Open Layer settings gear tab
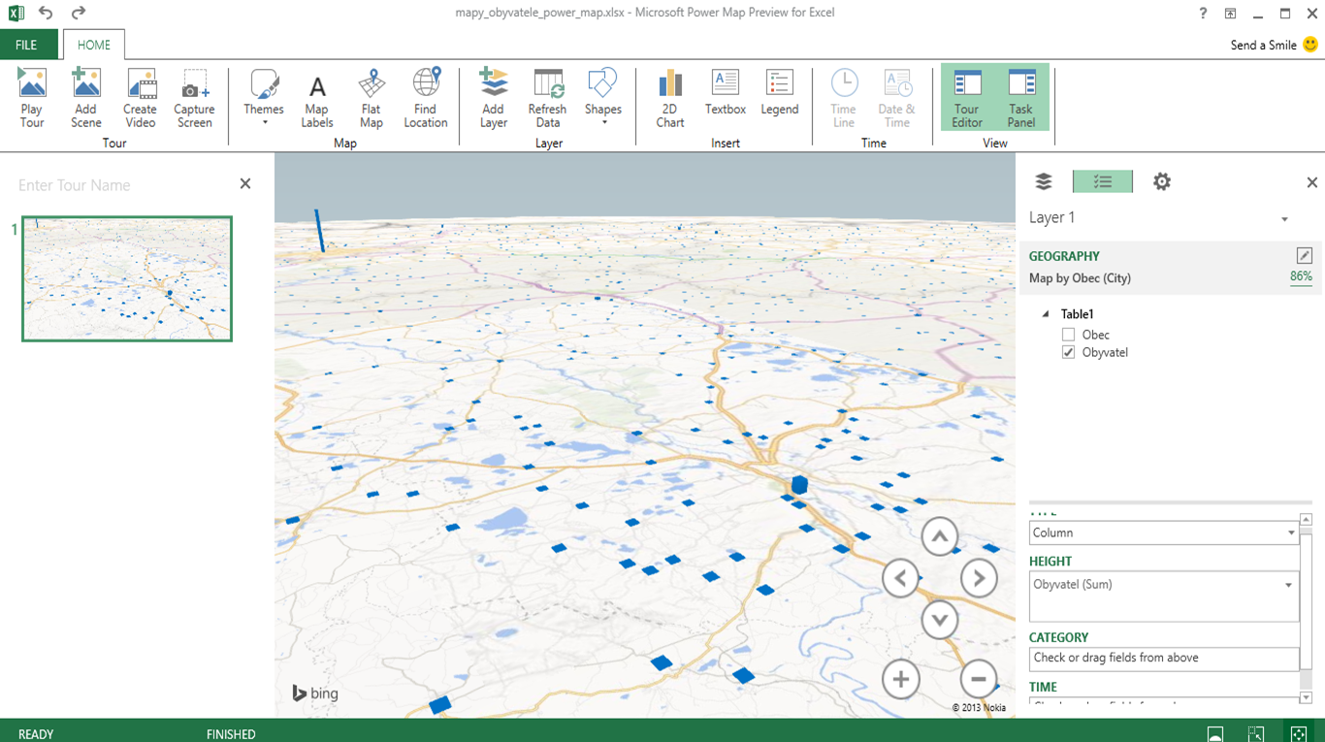This screenshot has width=1325, height=742. coord(1162,181)
